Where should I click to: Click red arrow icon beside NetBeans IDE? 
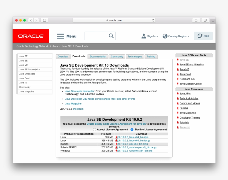click(178, 79)
